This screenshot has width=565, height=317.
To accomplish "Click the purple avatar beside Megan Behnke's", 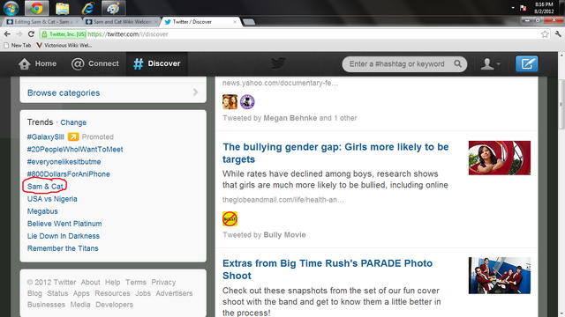I will (247, 102).
